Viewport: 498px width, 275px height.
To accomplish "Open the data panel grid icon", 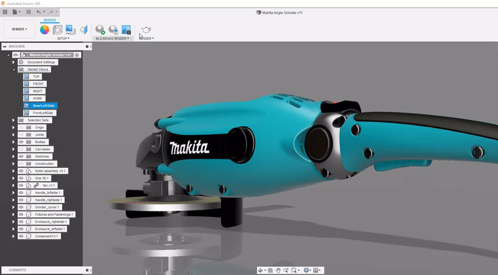I will [5, 12].
